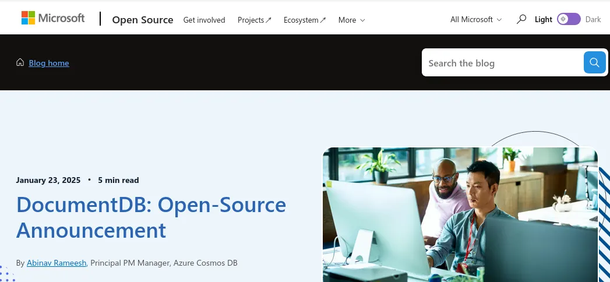Click the Microsoft logo
Viewport: 610px width, 282px height.
tap(53, 18)
